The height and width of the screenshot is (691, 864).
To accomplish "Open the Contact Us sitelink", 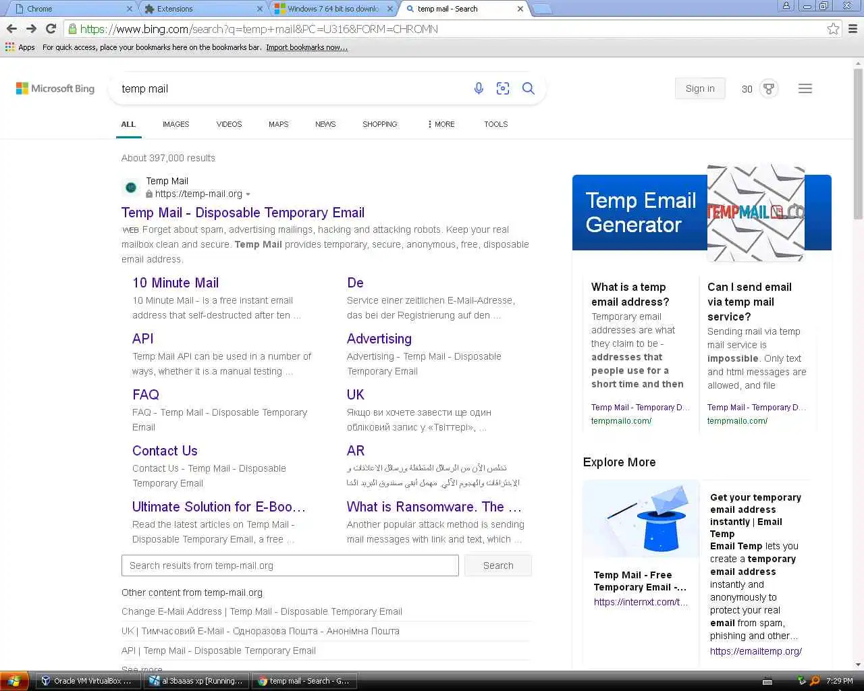I will [165, 451].
